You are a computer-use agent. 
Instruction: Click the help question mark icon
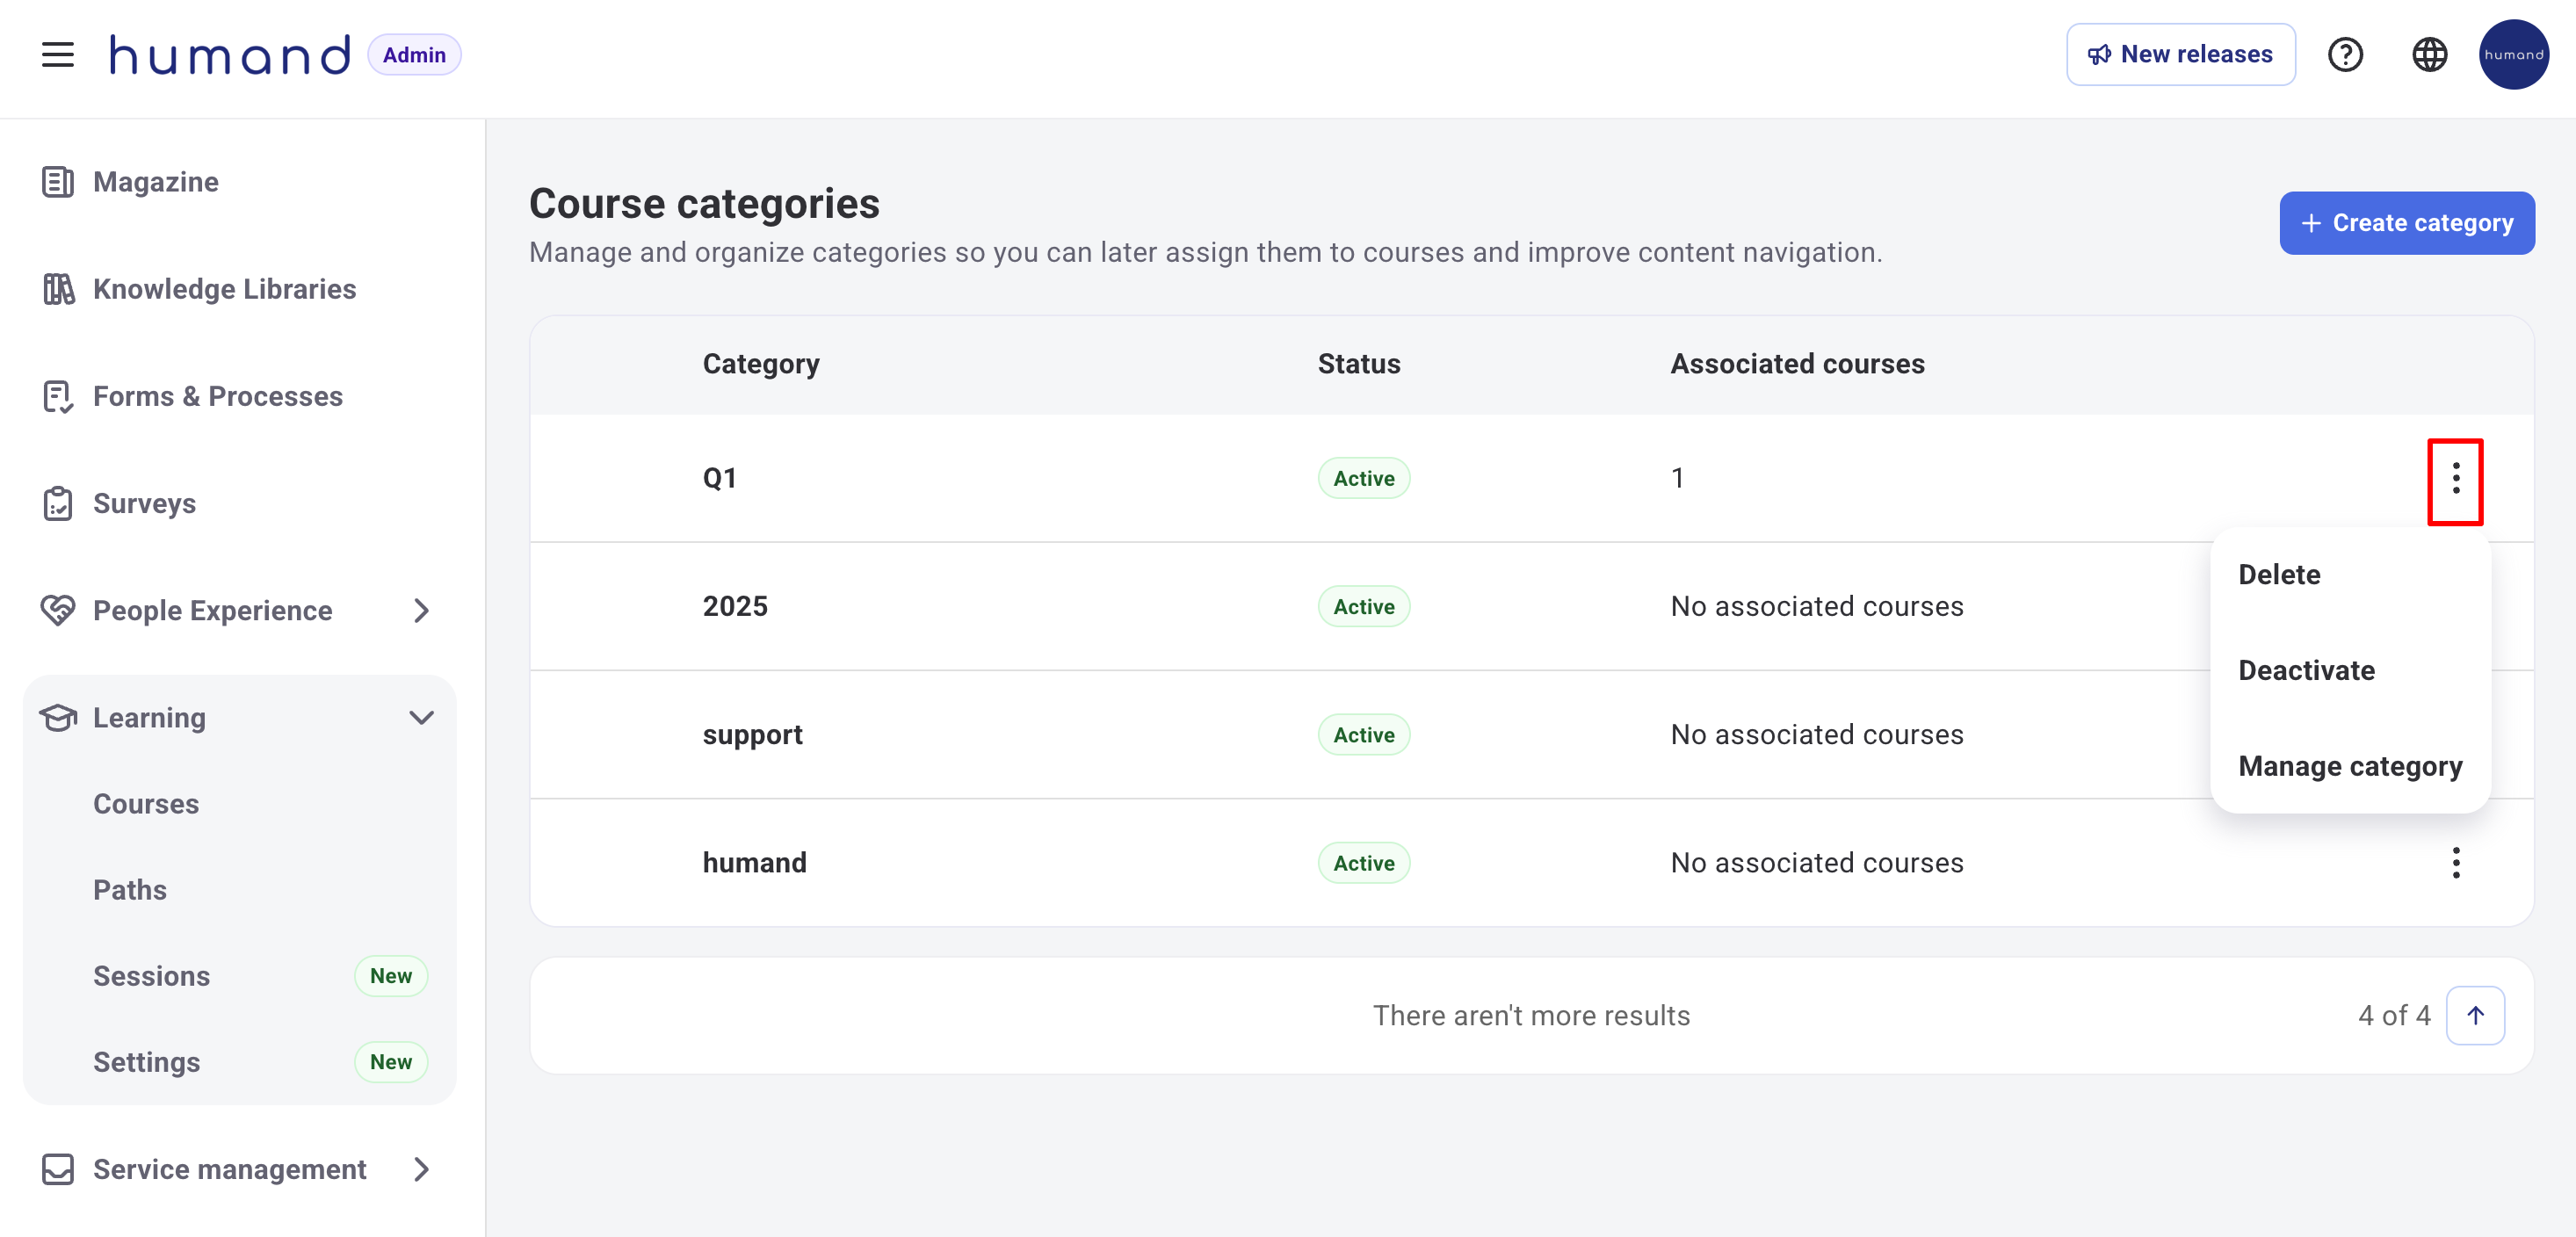click(x=2345, y=54)
